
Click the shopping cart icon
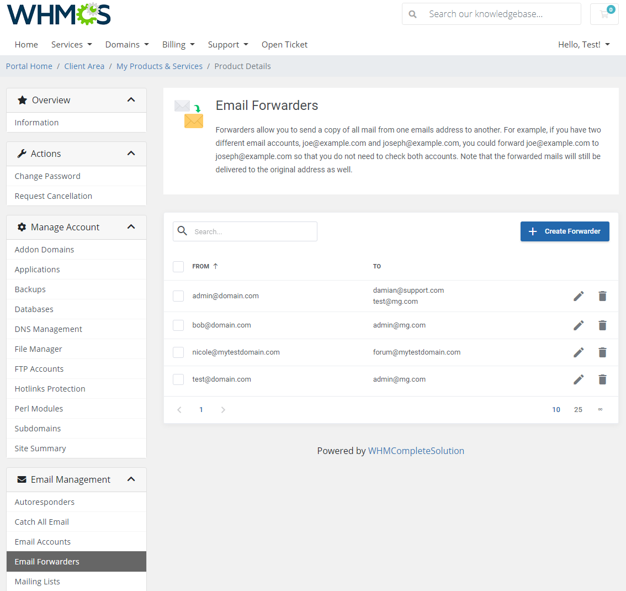click(604, 14)
